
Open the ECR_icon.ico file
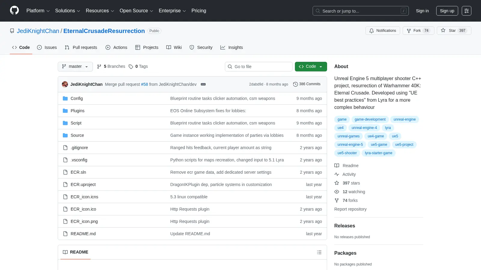[x=84, y=209]
